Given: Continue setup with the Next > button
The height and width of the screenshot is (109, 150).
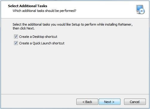Looking at the screenshot, I should tap(109, 102).
